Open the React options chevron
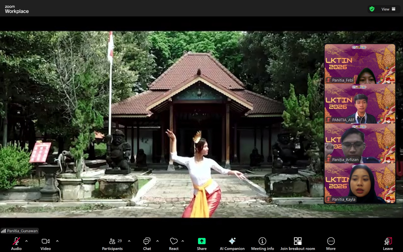The image size is (403, 252). click(x=182, y=241)
